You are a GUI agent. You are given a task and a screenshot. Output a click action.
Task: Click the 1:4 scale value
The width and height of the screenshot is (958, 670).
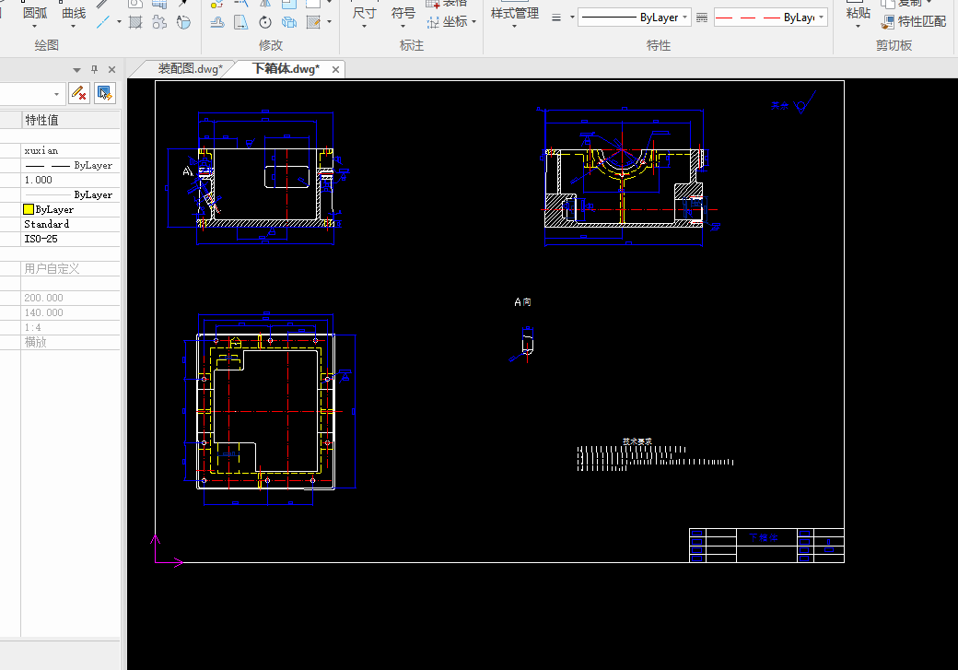[x=71, y=327]
